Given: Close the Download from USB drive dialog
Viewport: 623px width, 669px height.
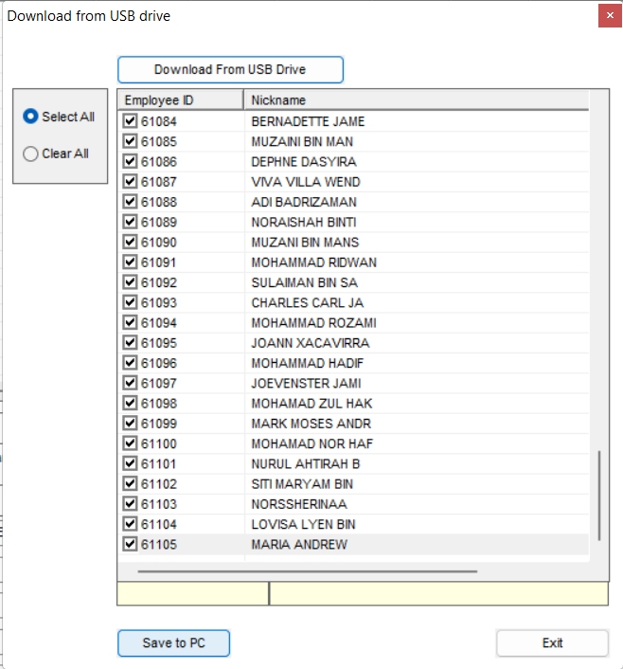Looking at the screenshot, I should pyautogui.click(x=609, y=16).
